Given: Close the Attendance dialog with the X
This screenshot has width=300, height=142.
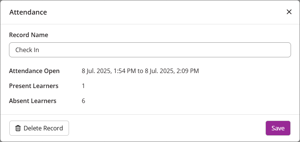Looking at the screenshot, I should [x=289, y=12].
